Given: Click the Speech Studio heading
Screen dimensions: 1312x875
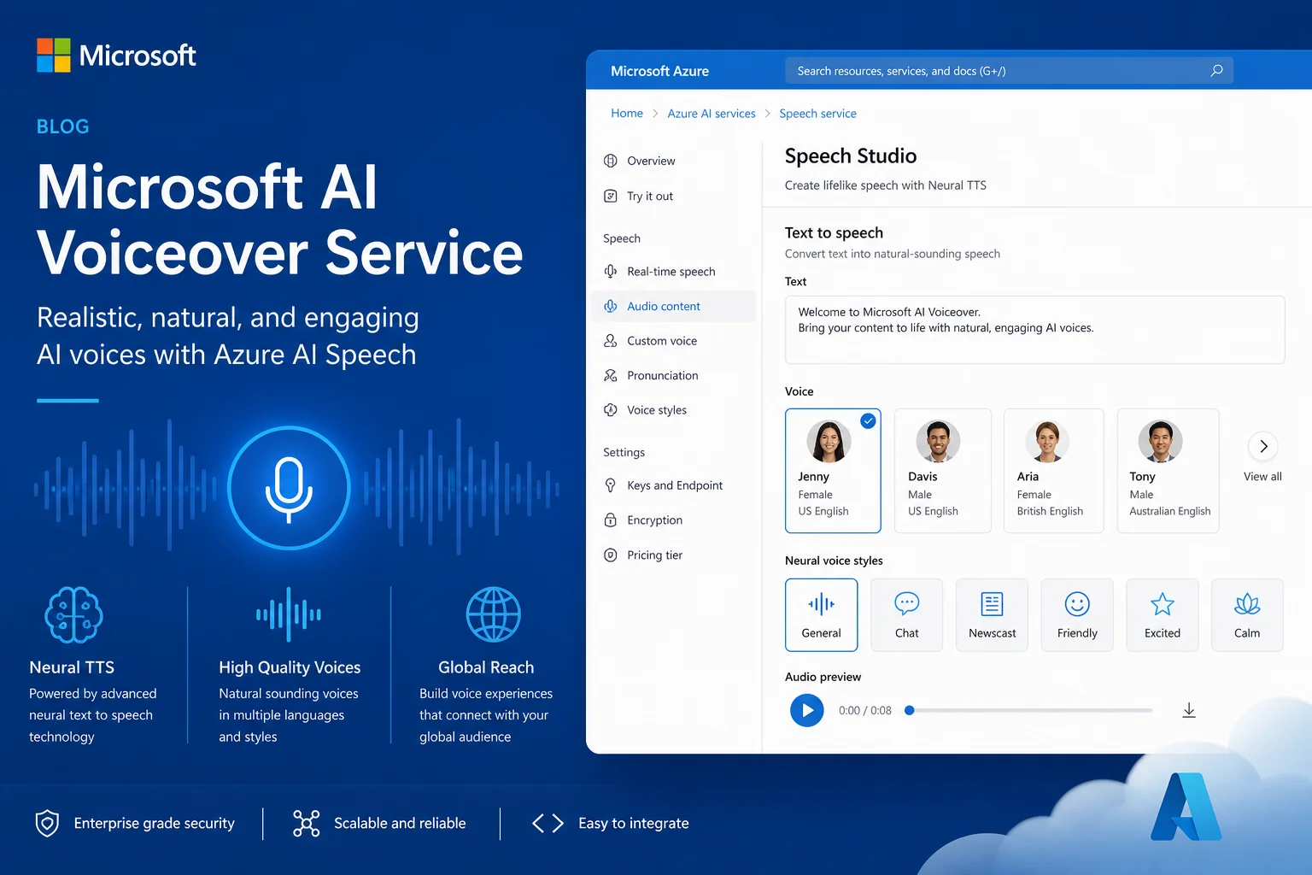Looking at the screenshot, I should point(851,156).
